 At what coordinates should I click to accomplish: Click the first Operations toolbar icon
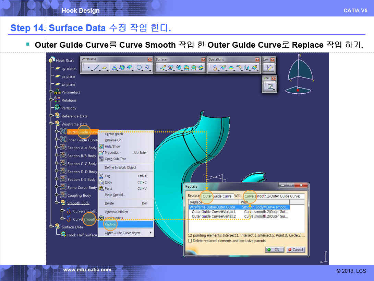(x=215, y=68)
